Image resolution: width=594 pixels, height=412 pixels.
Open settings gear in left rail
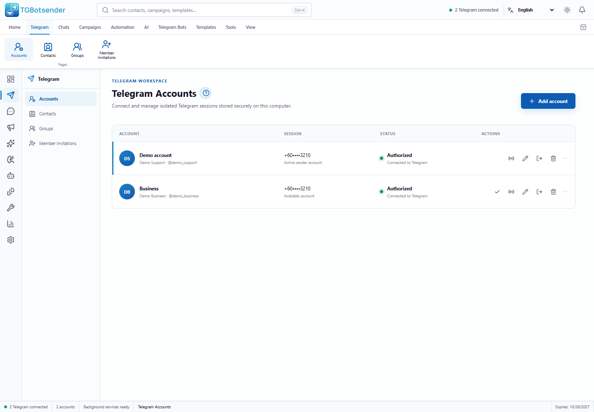coord(11,240)
